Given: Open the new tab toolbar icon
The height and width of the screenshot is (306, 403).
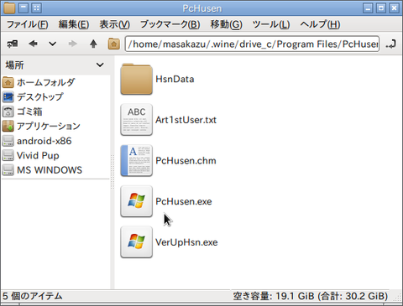Looking at the screenshot, I should 13,44.
